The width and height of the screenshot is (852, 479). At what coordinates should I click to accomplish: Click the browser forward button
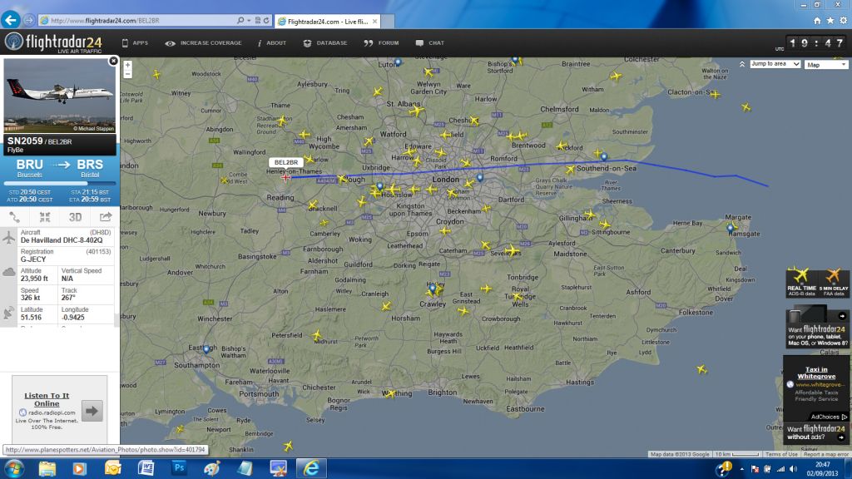(29, 20)
